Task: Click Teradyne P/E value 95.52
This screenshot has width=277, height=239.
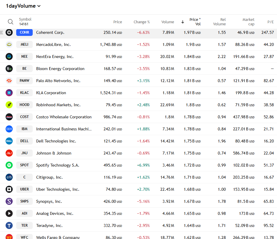Action: tap(269, 225)
